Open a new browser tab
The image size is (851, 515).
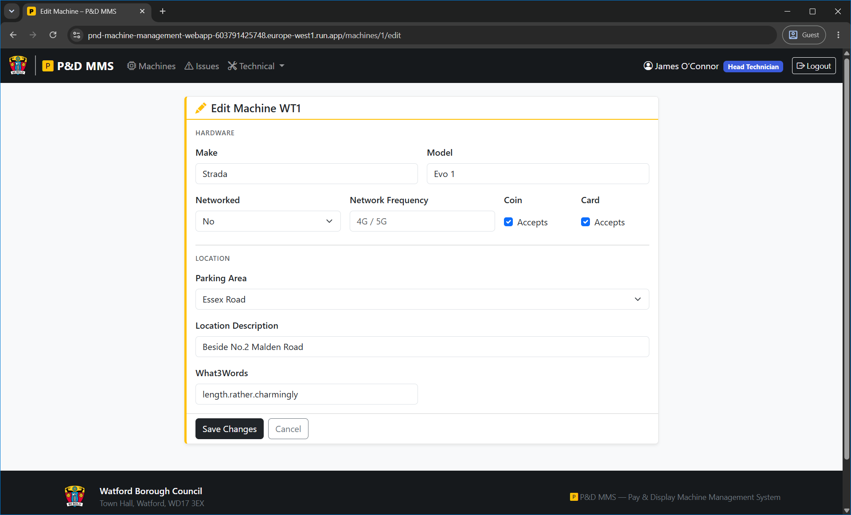coord(163,11)
